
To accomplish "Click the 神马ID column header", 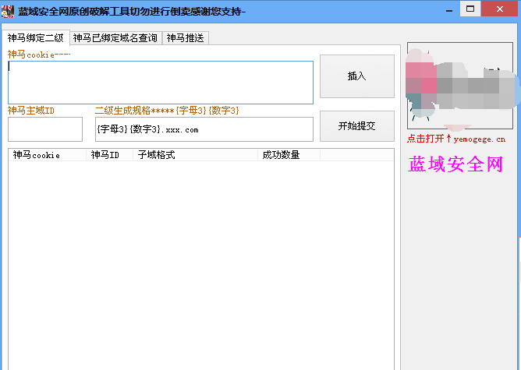I will [109, 155].
